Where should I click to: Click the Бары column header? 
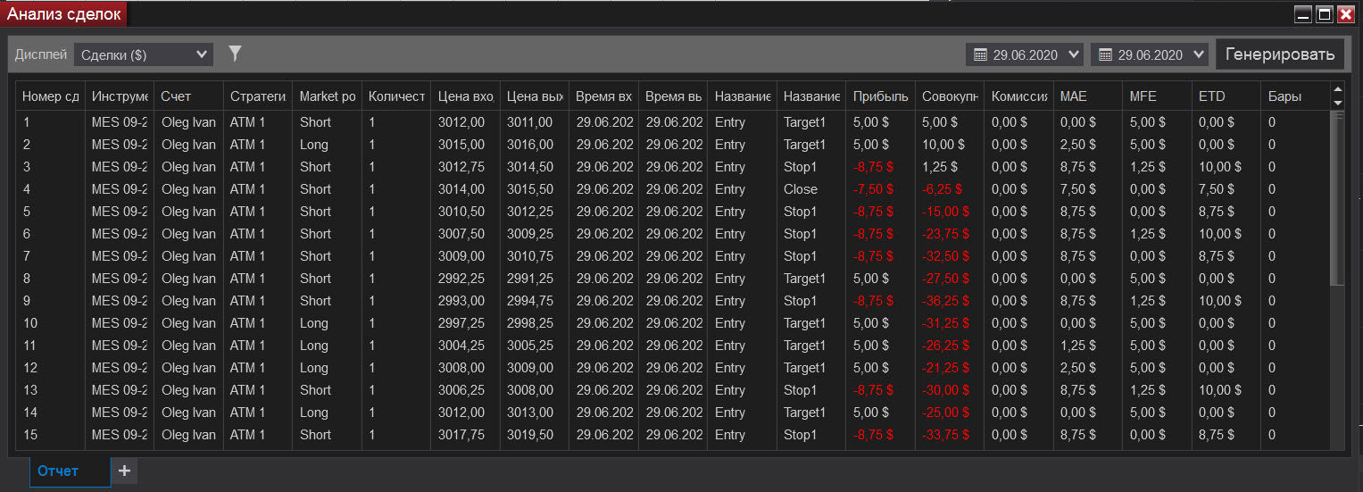(x=1295, y=96)
